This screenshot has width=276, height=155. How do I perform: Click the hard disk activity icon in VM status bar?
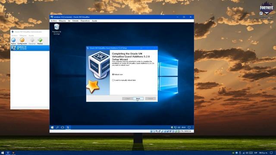pyautogui.click(x=151, y=131)
